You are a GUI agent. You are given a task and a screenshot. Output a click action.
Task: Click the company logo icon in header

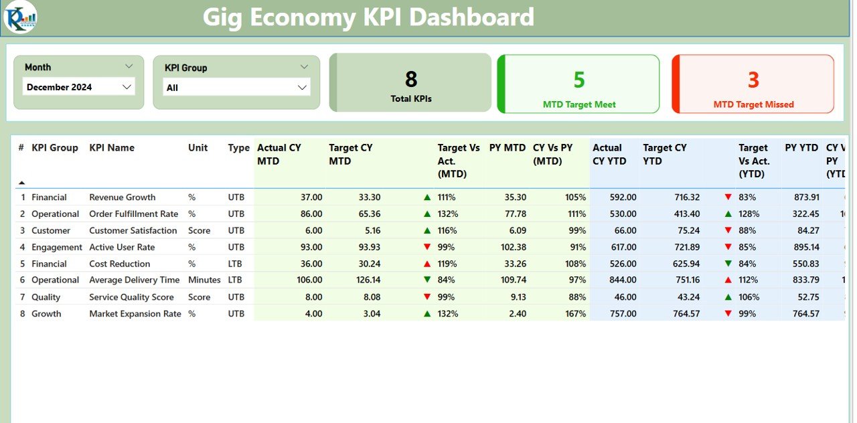(20, 17)
